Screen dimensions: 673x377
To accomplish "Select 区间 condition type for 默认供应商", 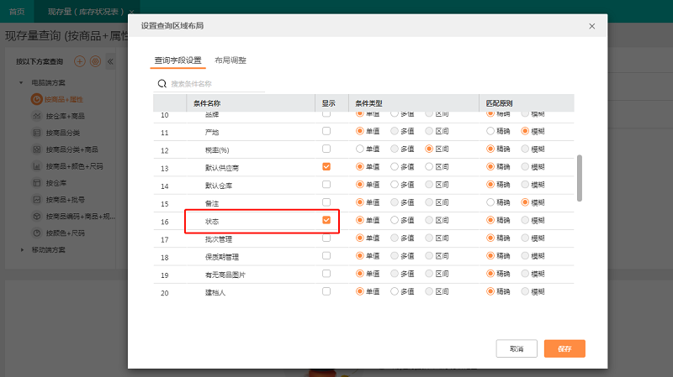I will [x=429, y=166].
